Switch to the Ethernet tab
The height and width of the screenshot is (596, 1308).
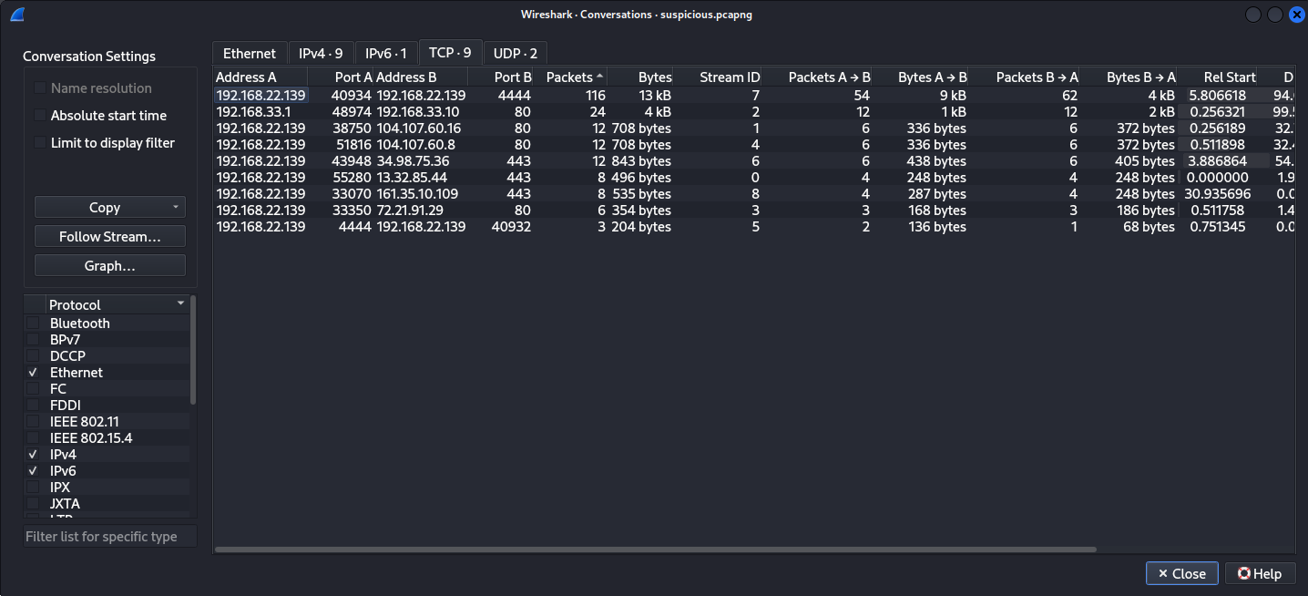tap(250, 53)
